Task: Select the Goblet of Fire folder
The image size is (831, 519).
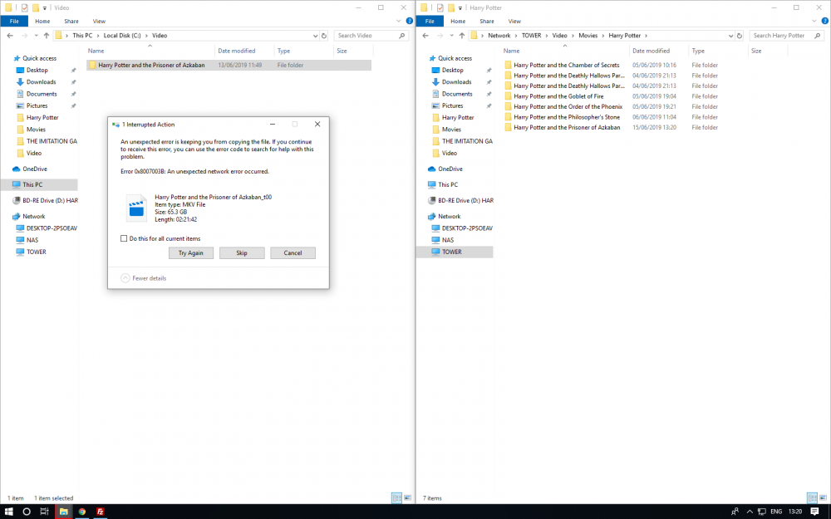Action: point(558,96)
